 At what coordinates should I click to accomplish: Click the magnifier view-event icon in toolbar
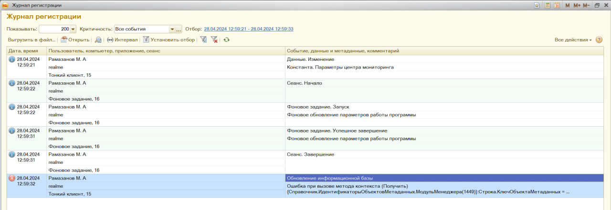click(x=98, y=40)
